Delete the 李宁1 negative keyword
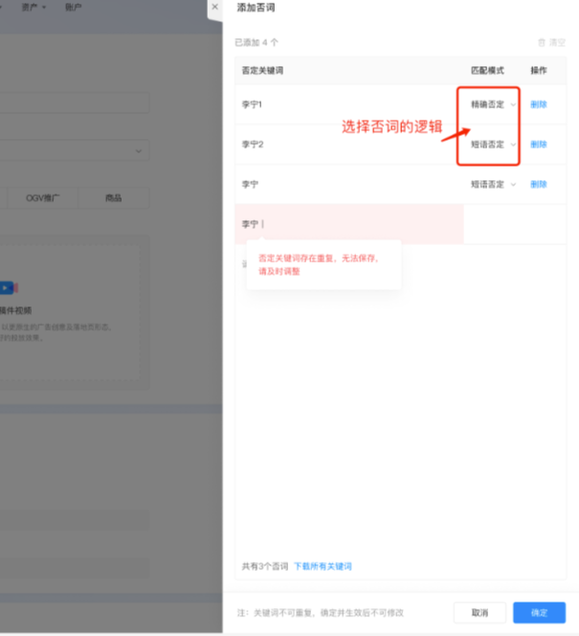This screenshot has height=636, width=579. click(539, 104)
